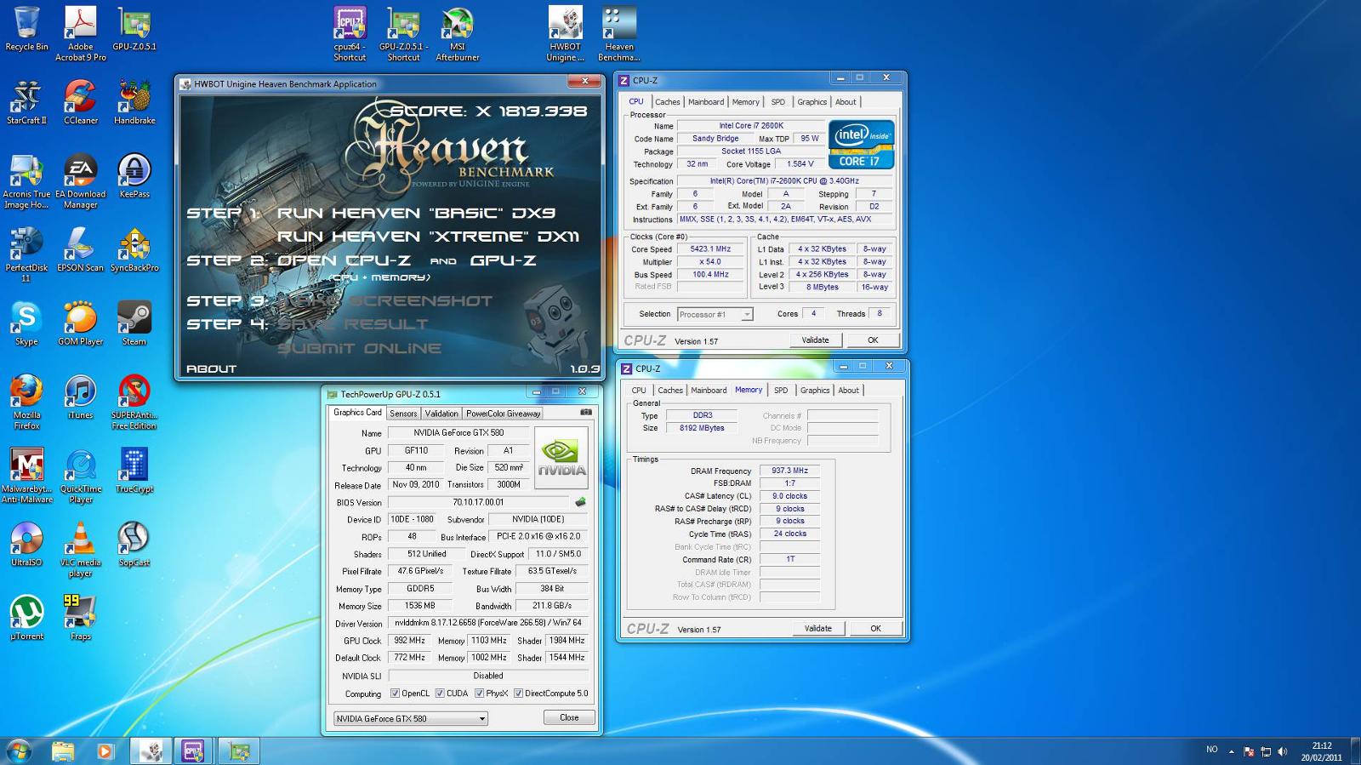Launch Mozilla Firefox desktop icon
This screenshot has width=1361, height=765.
26,402
